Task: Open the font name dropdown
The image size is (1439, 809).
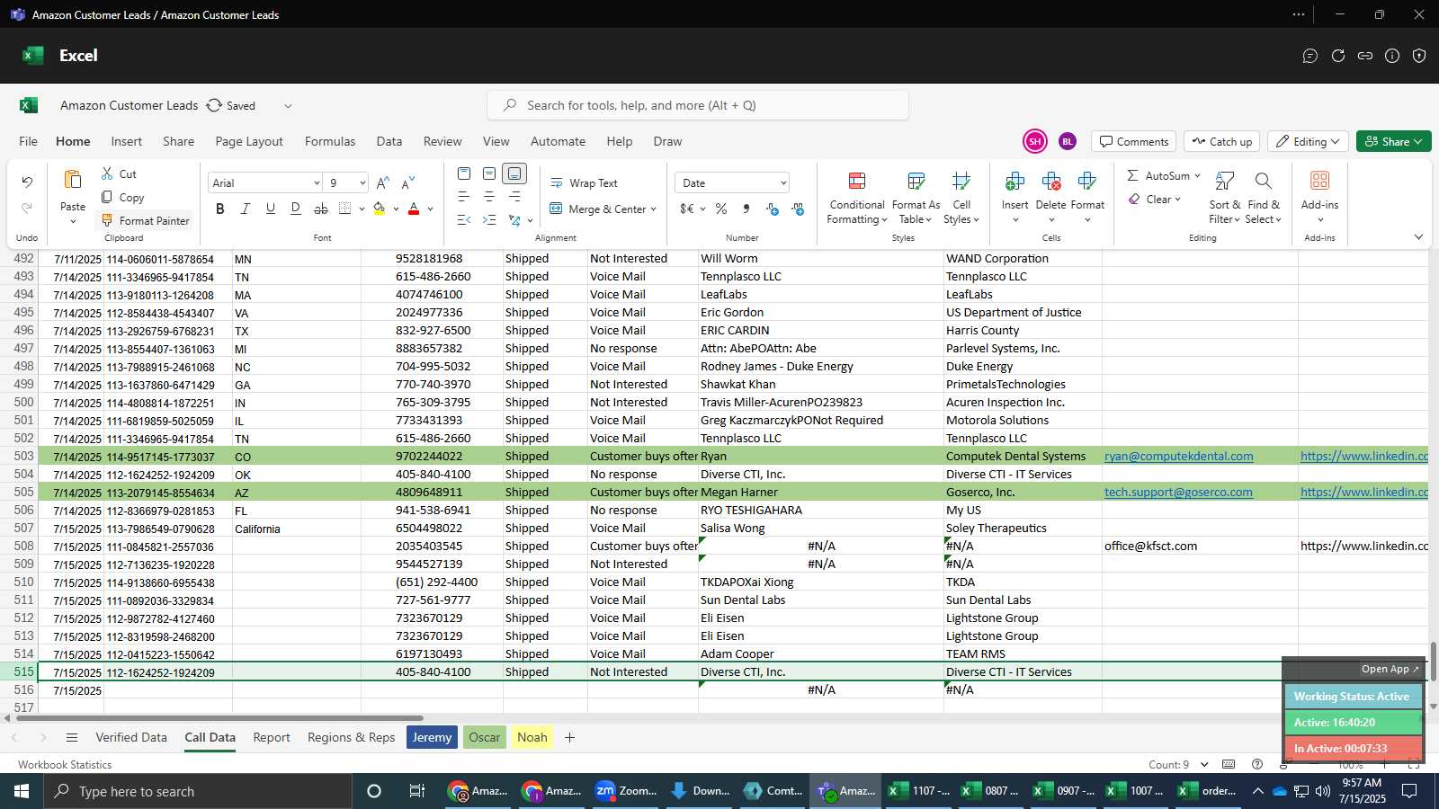Action: pos(317,182)
